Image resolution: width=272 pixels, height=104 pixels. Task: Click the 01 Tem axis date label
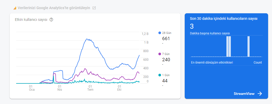tap(90, 88)
